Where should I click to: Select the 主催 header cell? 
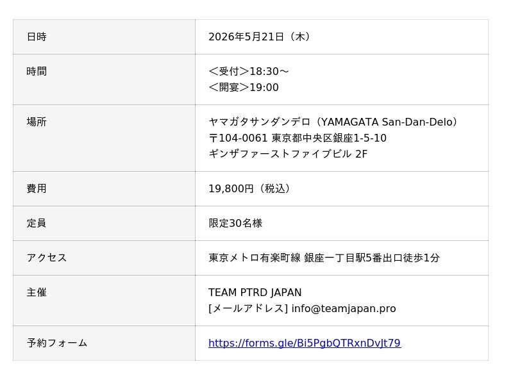point(104,301)
